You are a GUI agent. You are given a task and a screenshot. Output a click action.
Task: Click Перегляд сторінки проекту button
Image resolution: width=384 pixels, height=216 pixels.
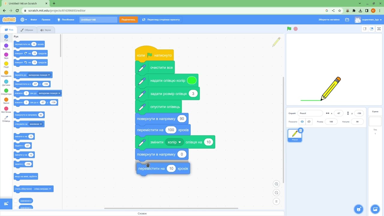point(161,19)
